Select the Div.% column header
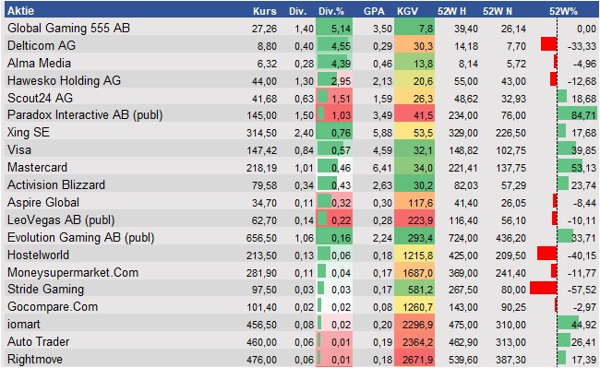This screenshot has height=368, width=600. (331, 11)
